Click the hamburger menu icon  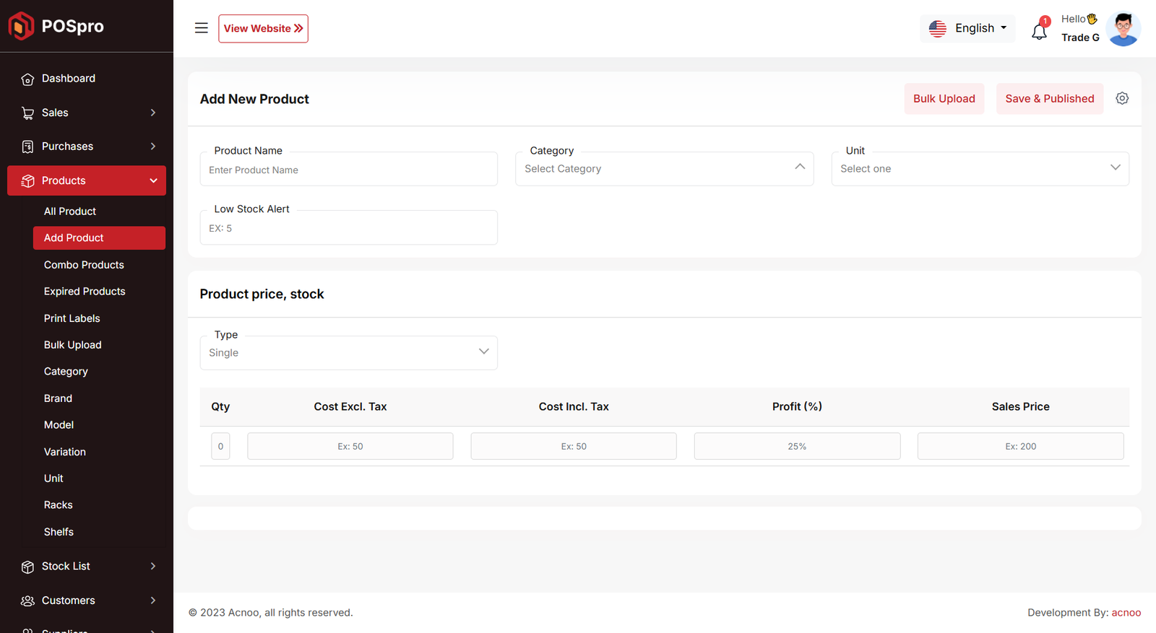tap(201, 28)
